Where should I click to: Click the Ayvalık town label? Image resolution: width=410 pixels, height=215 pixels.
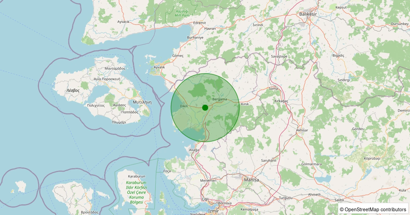[x=159, y=67]
